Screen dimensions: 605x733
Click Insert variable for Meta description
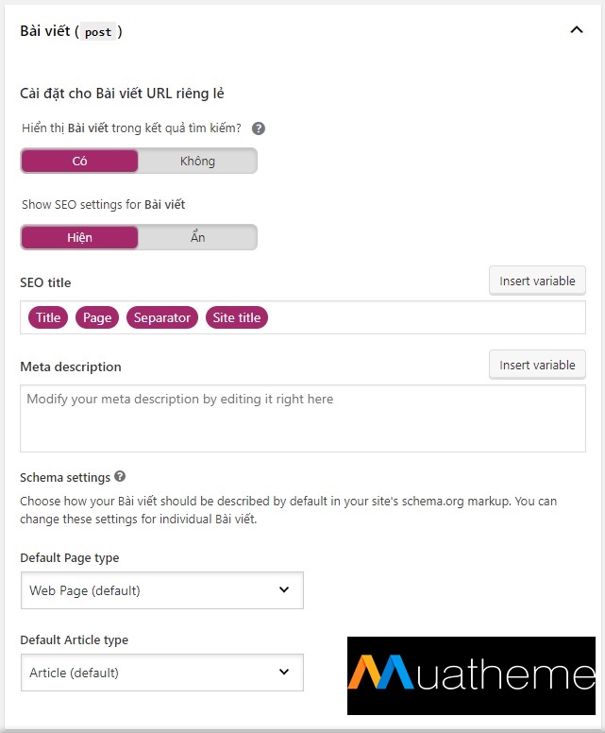pos(537,365)
